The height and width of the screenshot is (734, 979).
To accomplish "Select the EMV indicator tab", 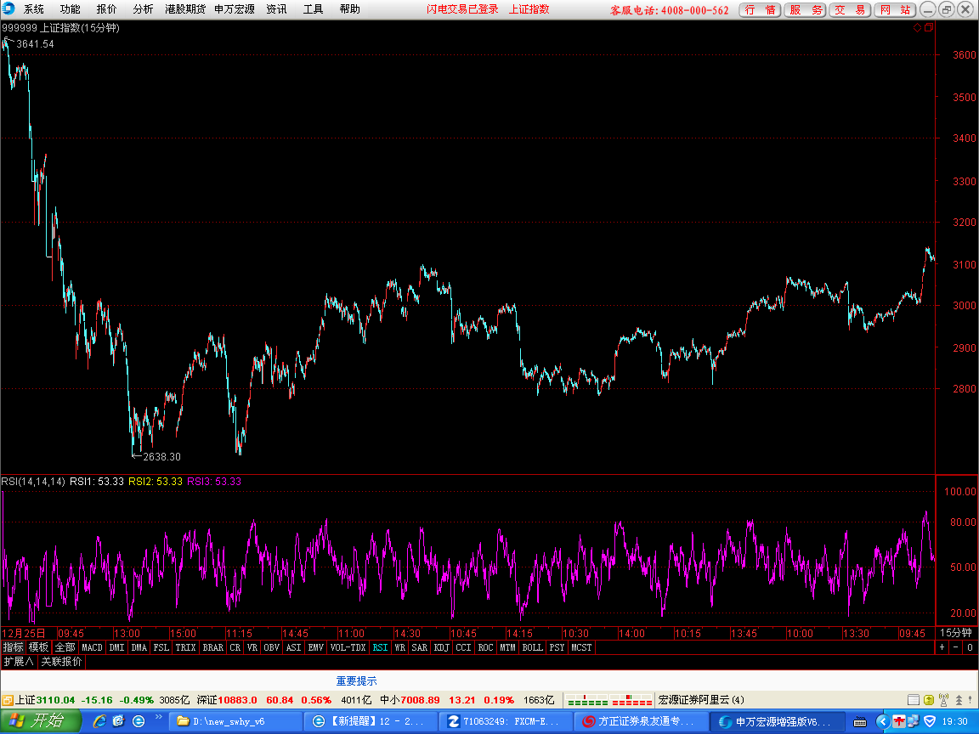I will 316,647.
